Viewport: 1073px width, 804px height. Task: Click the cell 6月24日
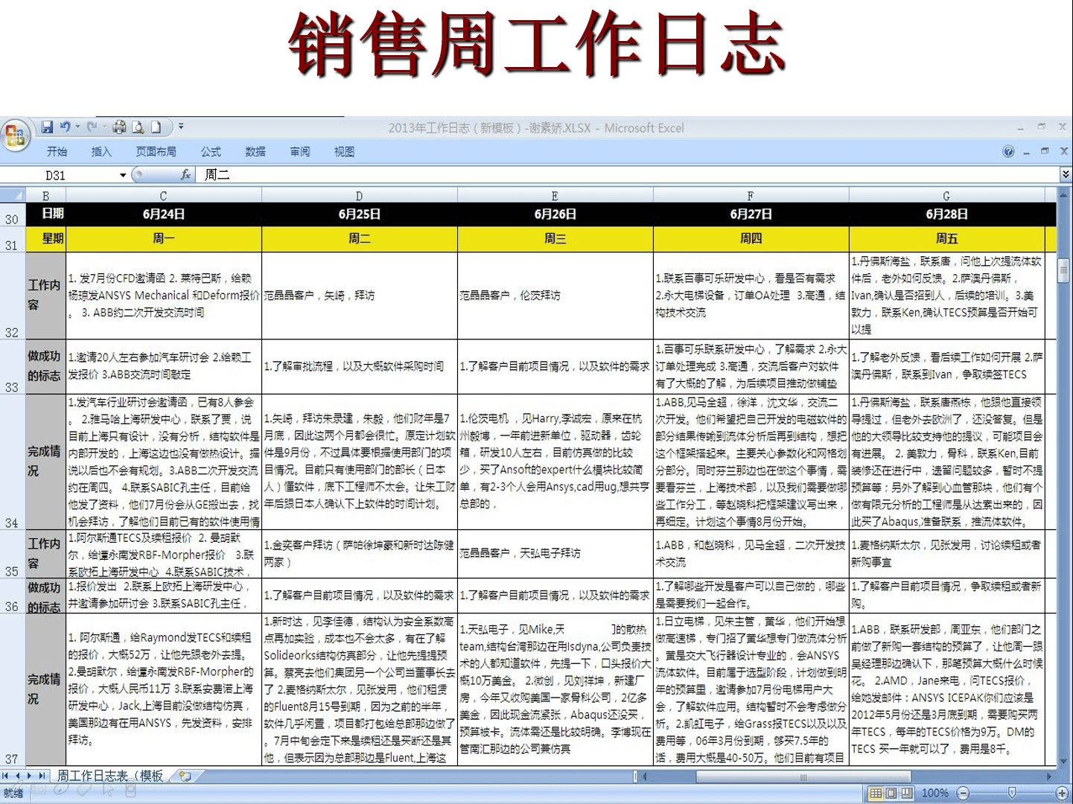click(x=164, y=214)
